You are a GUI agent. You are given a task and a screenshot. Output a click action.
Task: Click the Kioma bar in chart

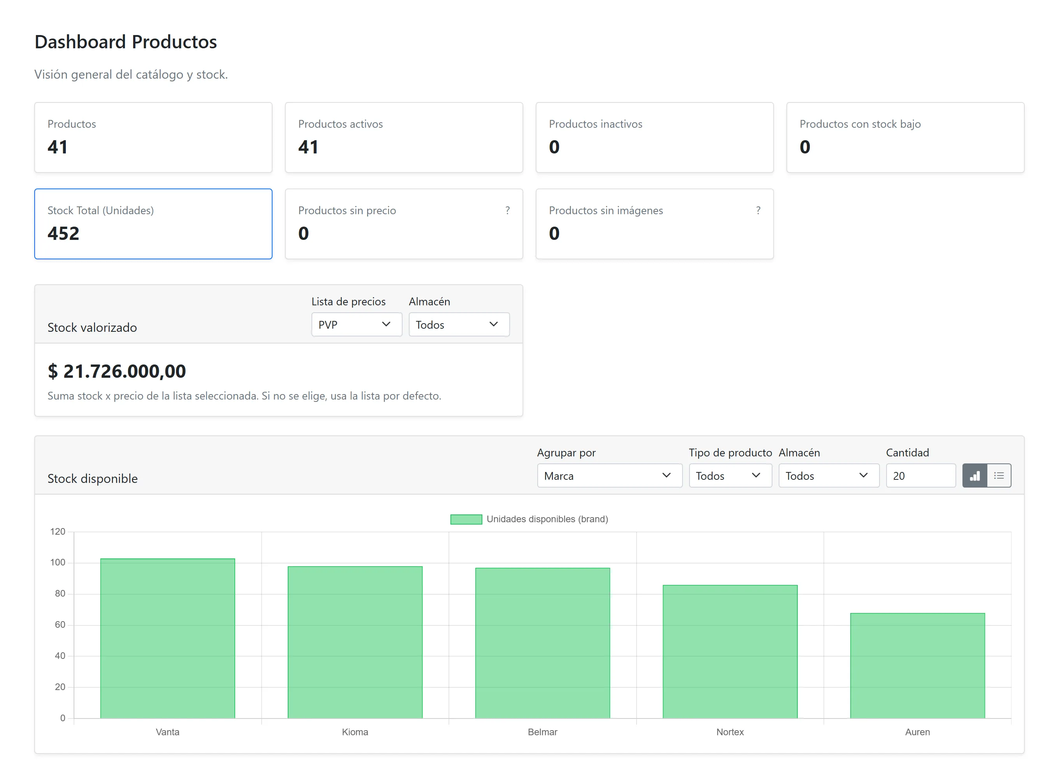(355, 642)
